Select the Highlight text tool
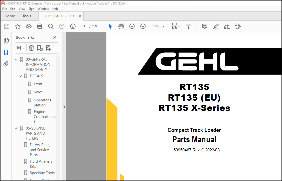 pos(216,27)
